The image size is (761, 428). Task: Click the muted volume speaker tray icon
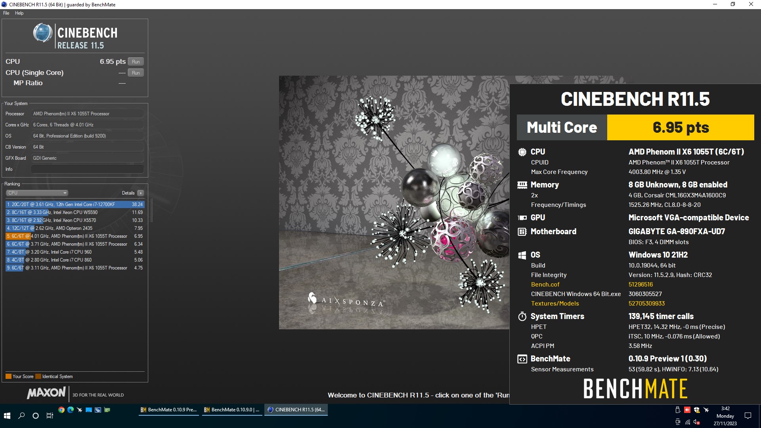click(697, 422)
